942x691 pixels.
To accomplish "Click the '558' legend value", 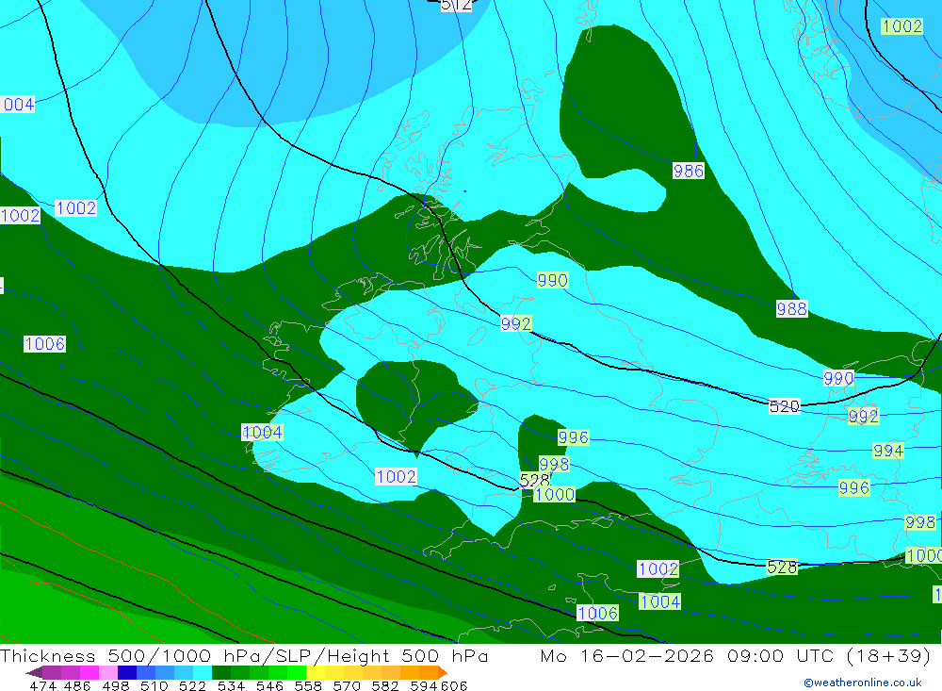I will [308, 686].
